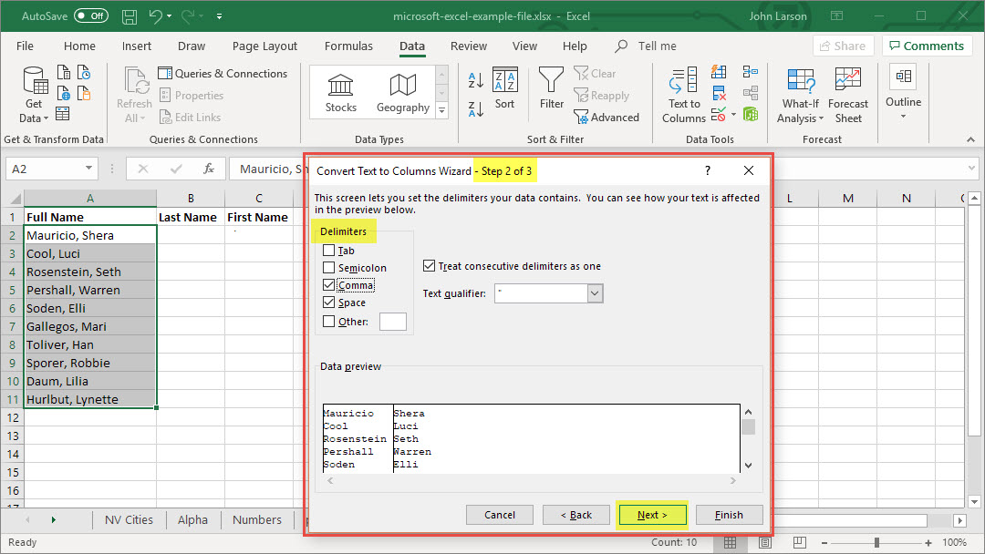Open the Text qualifier dropdown

point(595,293)
